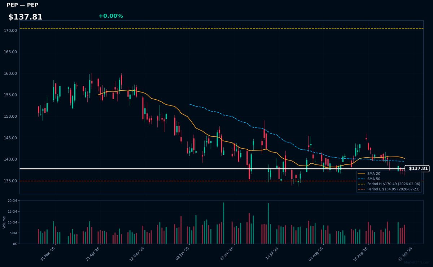Select the "02 Jun '26" date label

pos(182,254)
